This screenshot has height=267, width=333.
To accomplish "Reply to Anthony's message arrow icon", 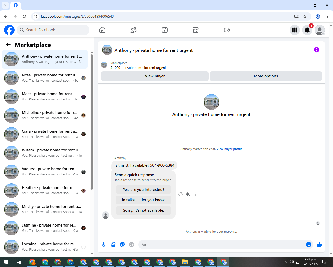I will point(188,194).
